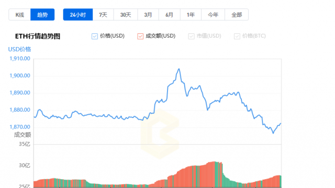This screenshot has width=335, height=188.
Task: Enable the 价格(BTC) checkbox
Action: pos(237,36)
